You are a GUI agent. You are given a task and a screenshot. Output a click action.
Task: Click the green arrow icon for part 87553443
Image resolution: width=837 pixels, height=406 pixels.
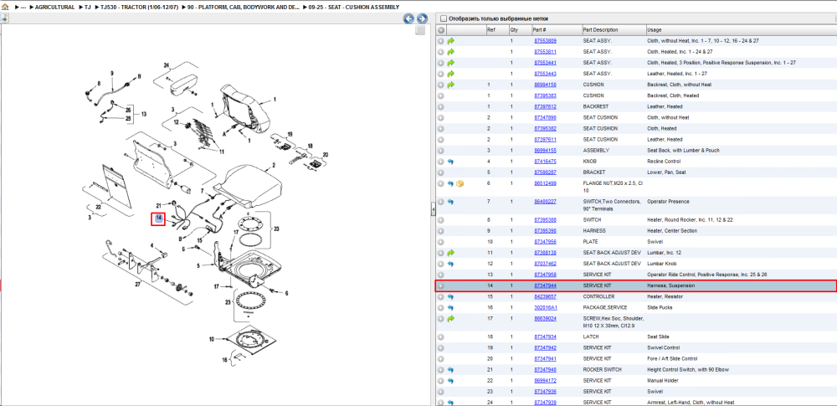[x=450, y=74]
